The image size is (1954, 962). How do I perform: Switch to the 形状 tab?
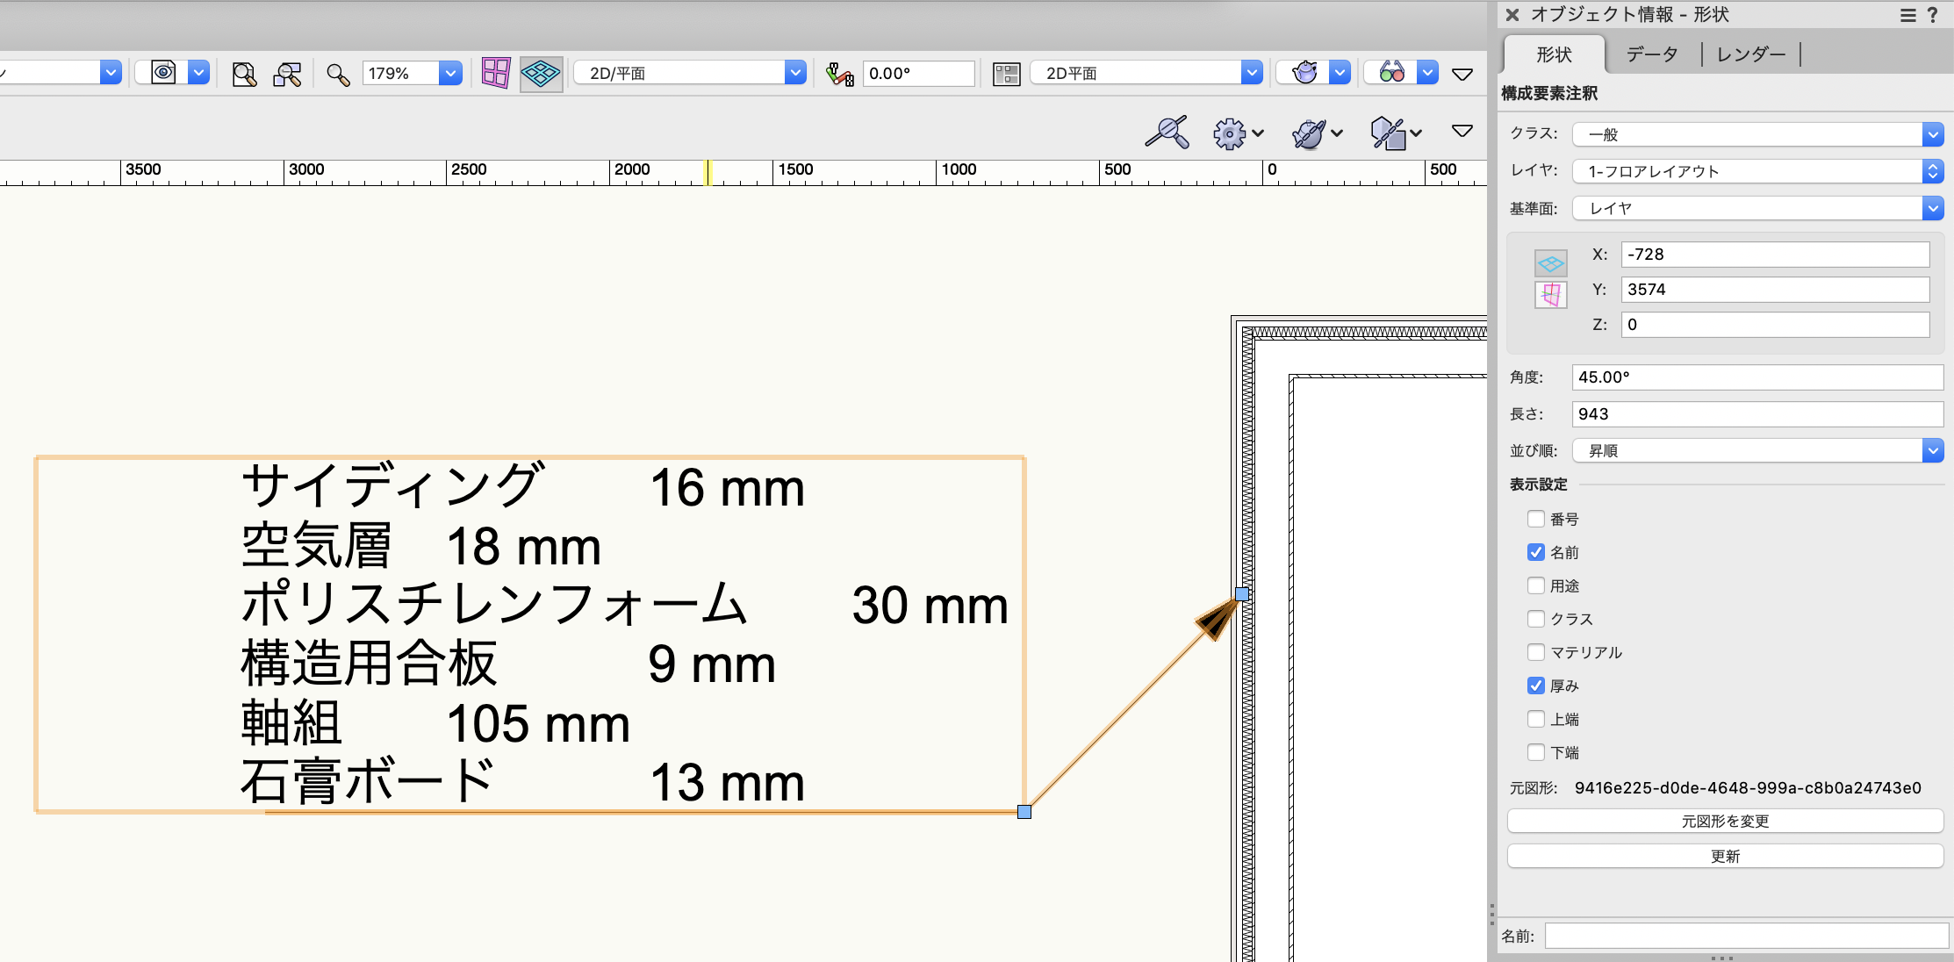[1554, 54]
